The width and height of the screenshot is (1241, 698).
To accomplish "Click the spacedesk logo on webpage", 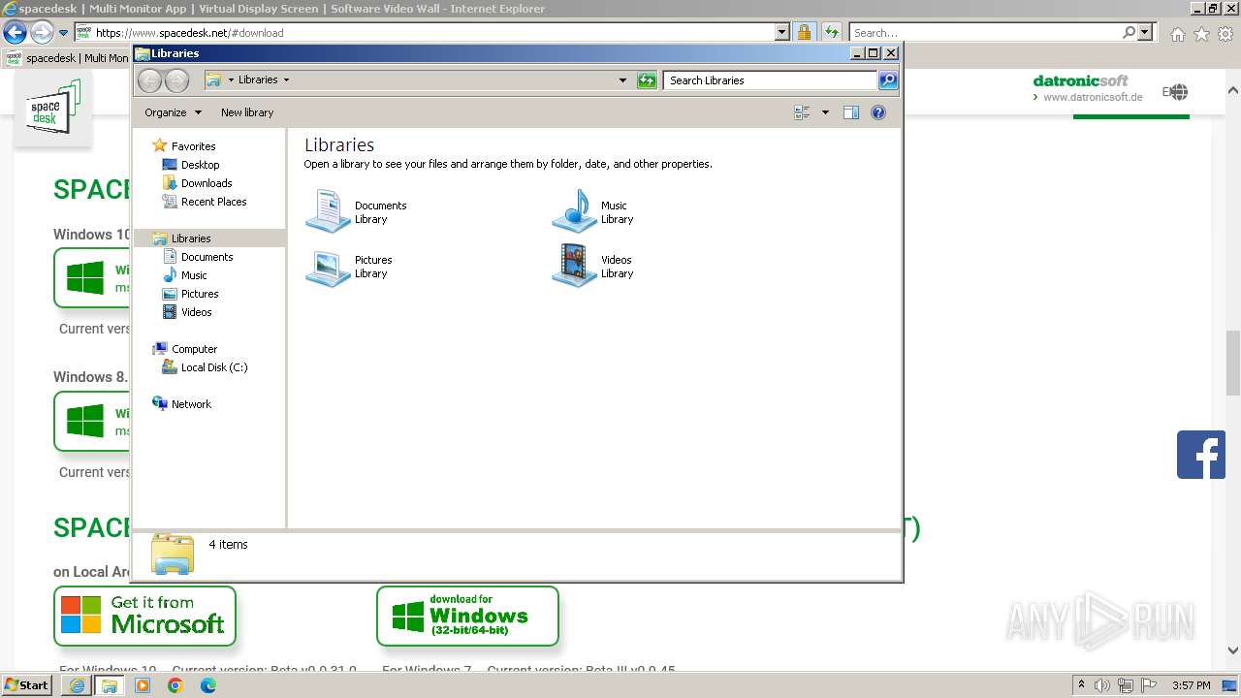I will (x=53, y=108).
